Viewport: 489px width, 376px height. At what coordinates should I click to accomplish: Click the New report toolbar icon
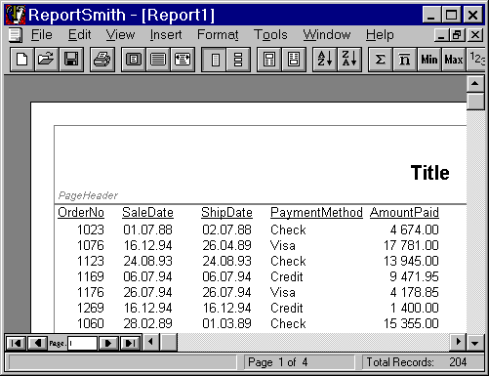[21, 60]
